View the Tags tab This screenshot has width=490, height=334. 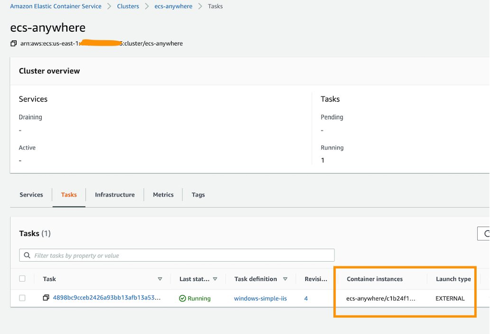[198, 195]
